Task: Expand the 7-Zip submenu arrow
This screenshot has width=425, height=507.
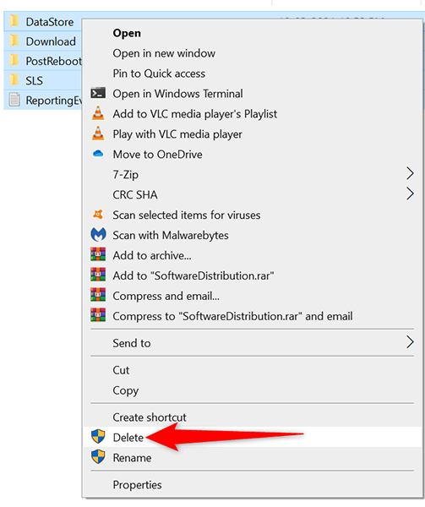Action: coord(410,174)
